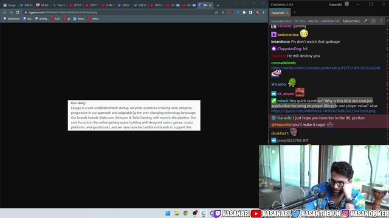Open Chatterino settings gear

click(346, 4)
